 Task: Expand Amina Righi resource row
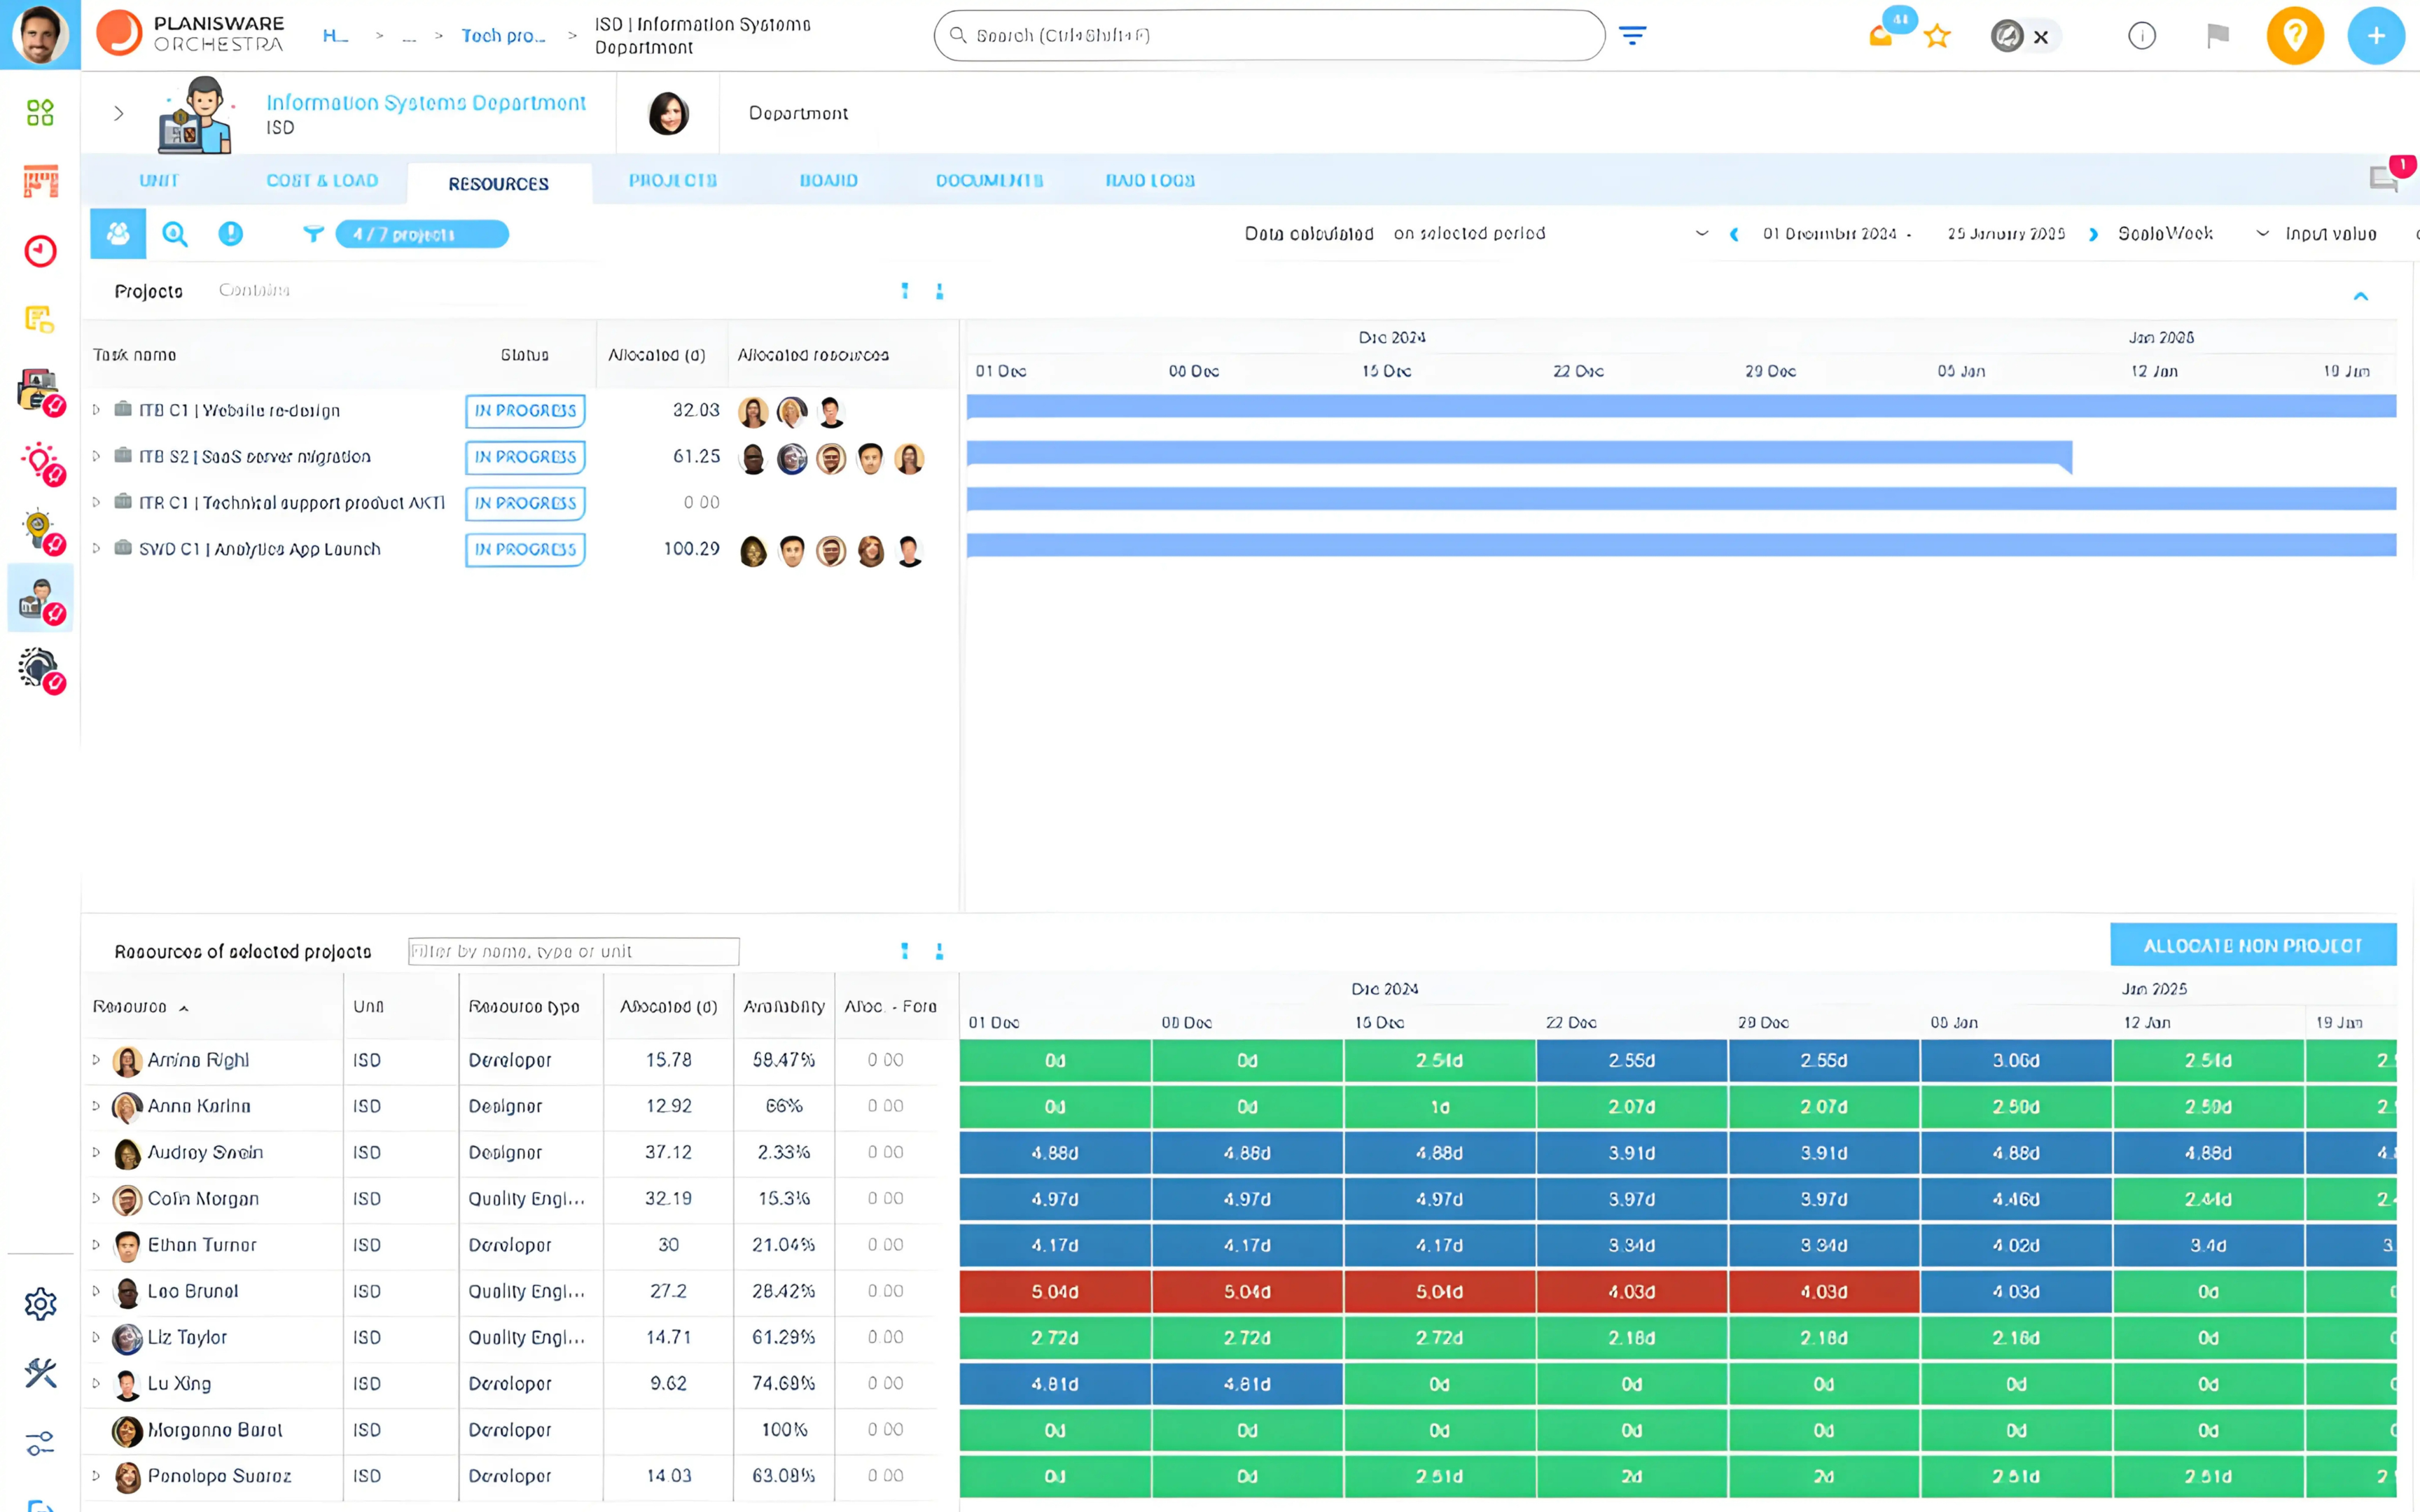pos(96,1060)
